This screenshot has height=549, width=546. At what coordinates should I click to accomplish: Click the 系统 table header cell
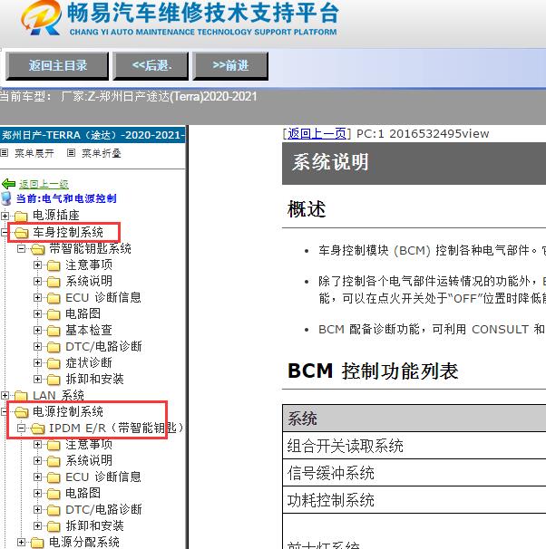[x=414, y=419]
